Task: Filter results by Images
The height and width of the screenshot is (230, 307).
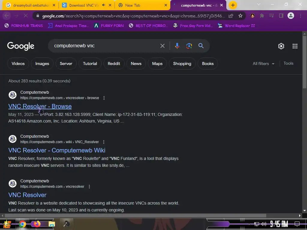Action: click(x=42, y=63)
